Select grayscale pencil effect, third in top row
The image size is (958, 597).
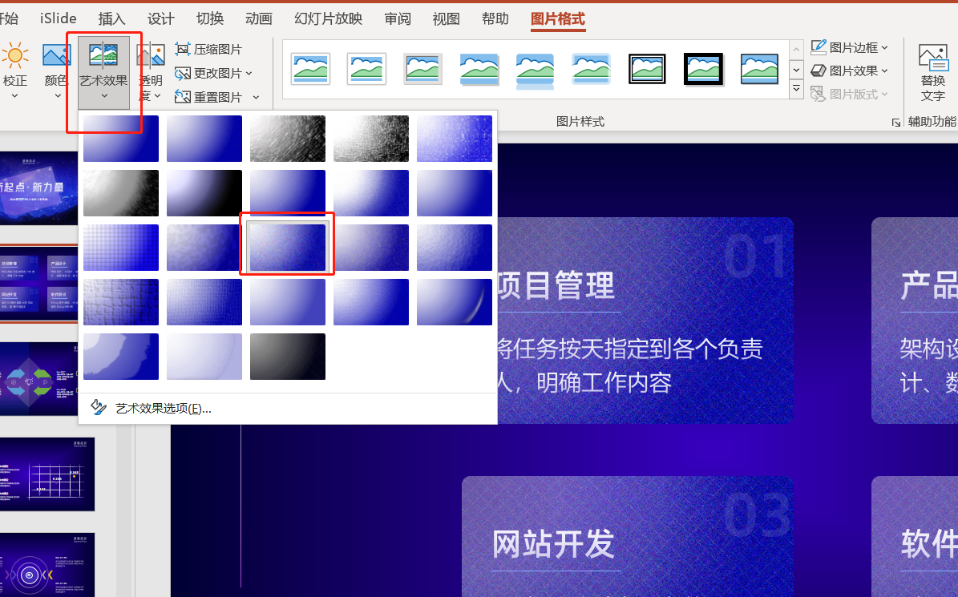[x=288, y=139]
